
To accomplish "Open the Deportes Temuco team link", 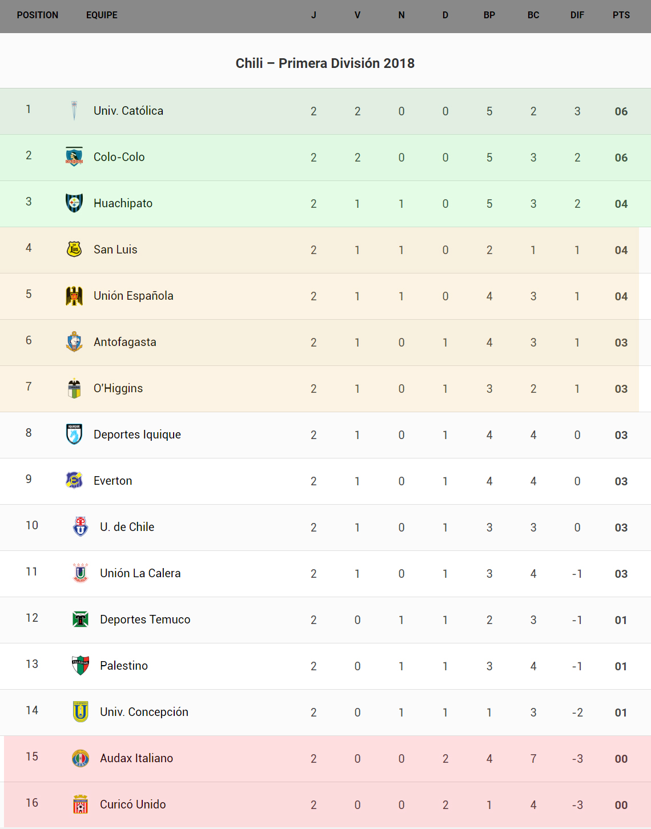I will 145,619.
